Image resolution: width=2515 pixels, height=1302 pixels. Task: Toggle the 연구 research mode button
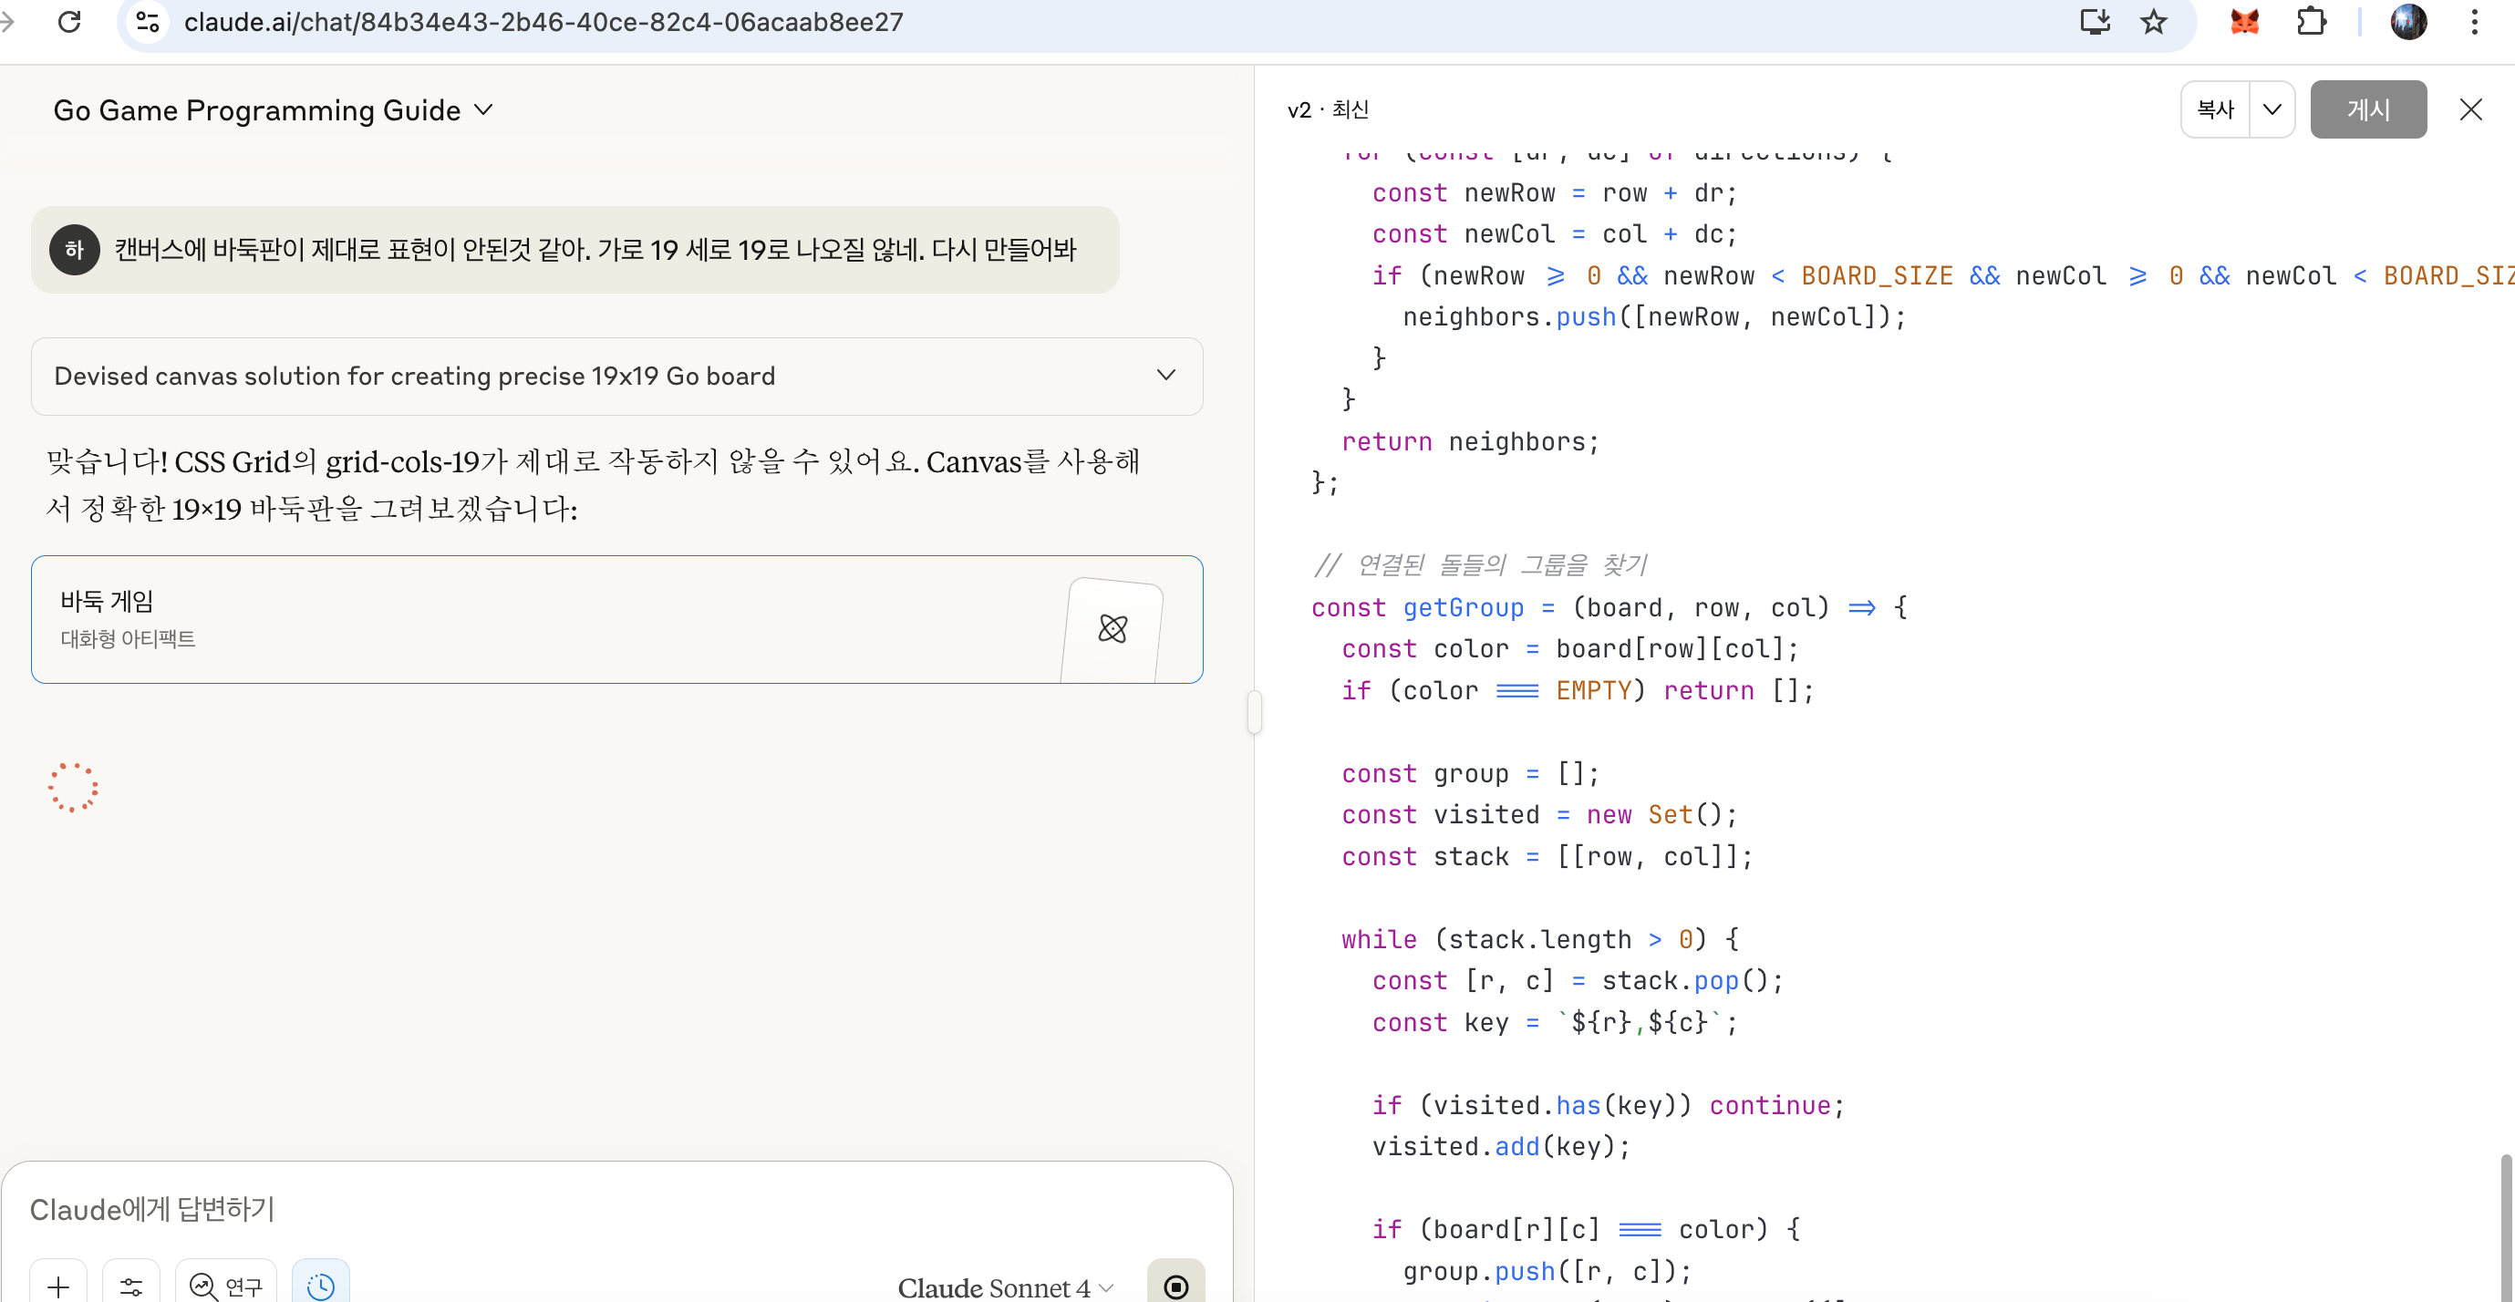[226, 1286]
